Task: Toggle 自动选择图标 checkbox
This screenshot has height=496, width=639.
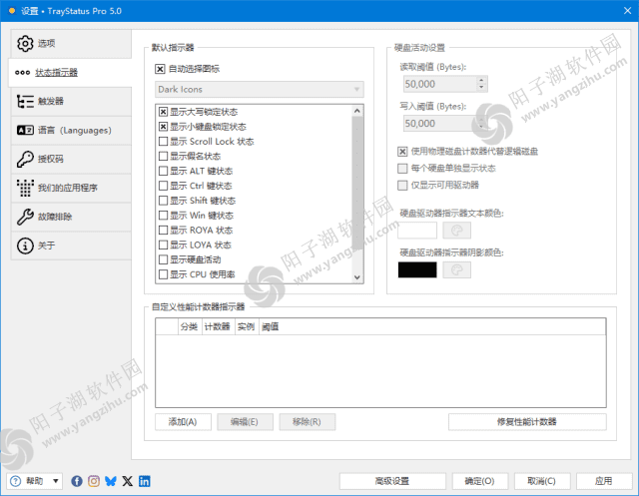Action: pos(160,69)
